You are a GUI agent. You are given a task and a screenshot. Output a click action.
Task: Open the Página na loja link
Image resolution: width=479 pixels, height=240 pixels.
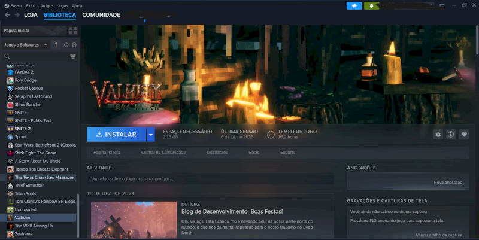coord(107,153)
